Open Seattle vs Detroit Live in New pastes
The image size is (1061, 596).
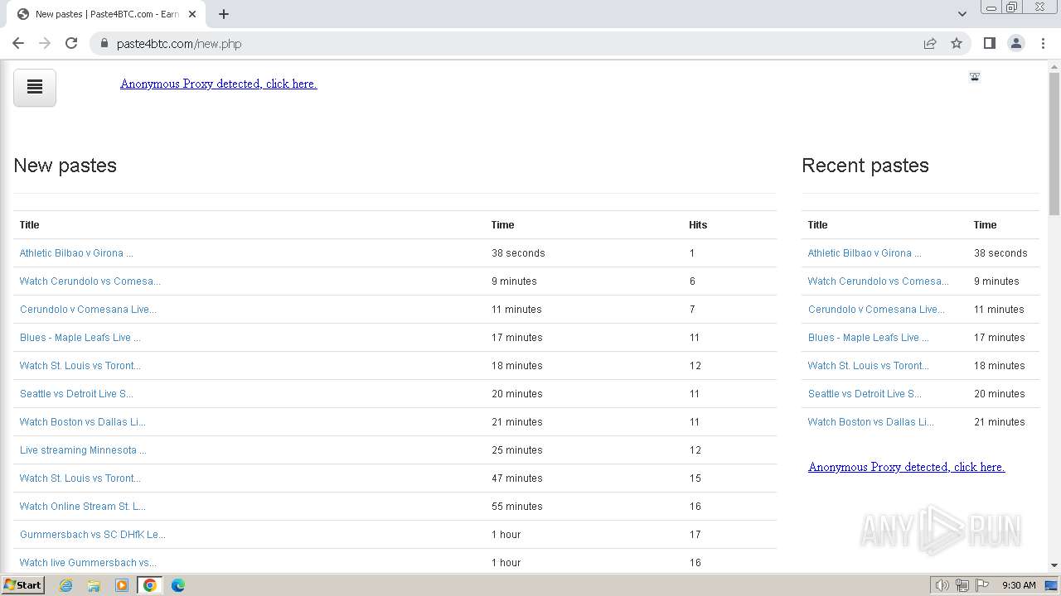tap(76, 394)
